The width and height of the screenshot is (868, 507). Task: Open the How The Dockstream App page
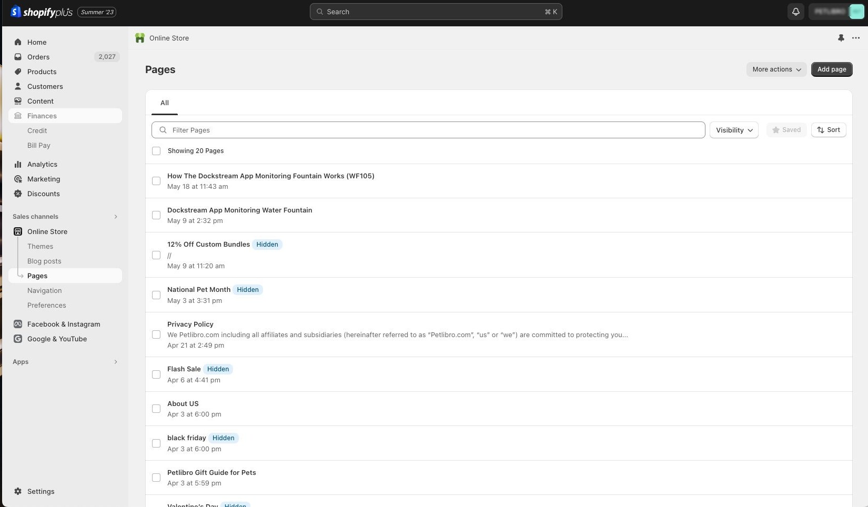(x=271, y=176)
